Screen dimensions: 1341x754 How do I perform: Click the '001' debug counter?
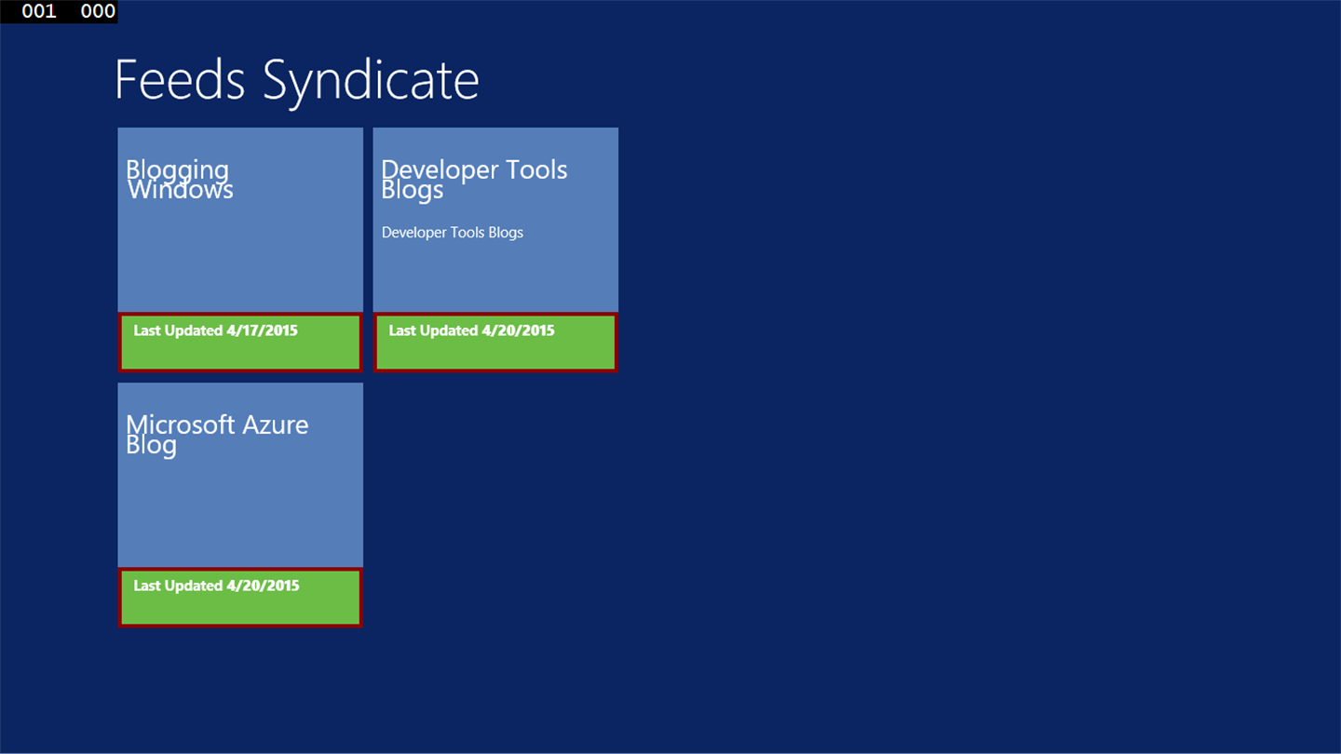39,11
